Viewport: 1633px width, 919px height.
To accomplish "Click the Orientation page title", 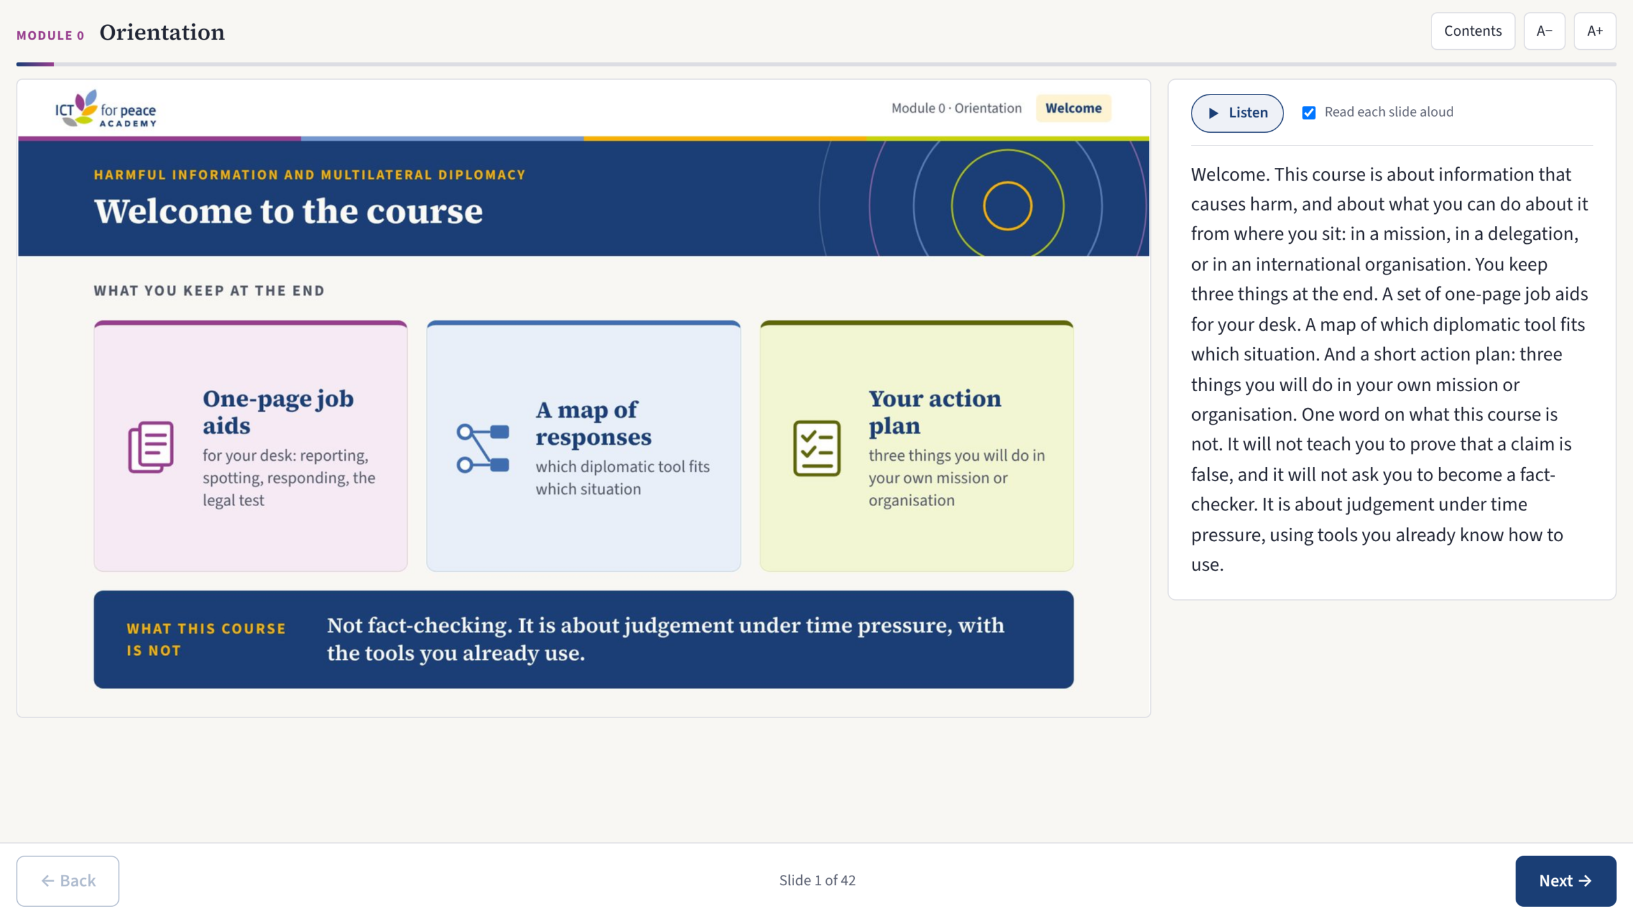I will pos(162,32).
